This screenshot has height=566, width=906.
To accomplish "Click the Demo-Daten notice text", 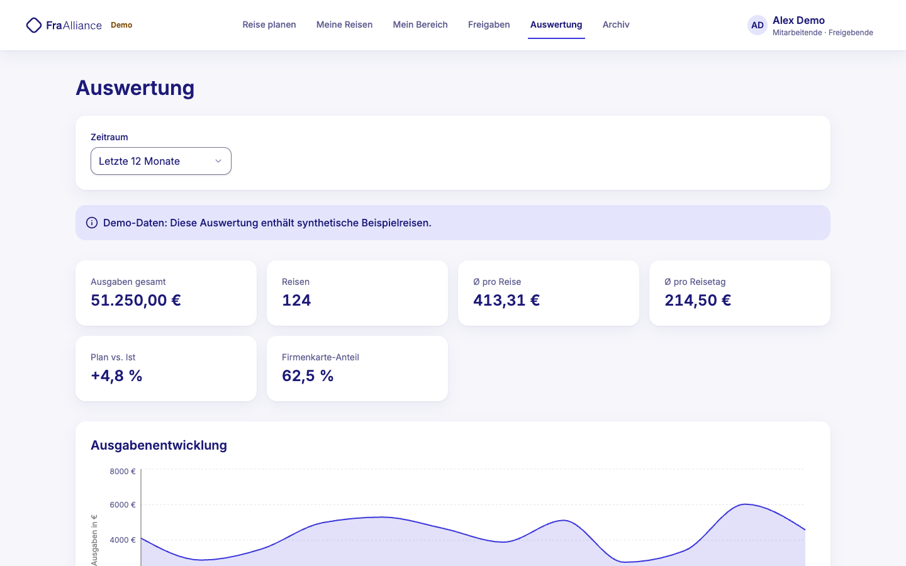I will pos(267,223).
